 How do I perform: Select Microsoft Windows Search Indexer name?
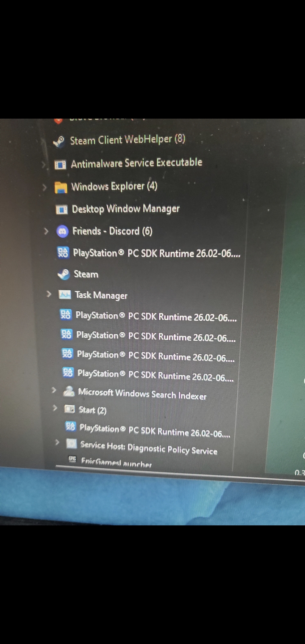coord(142,394)
